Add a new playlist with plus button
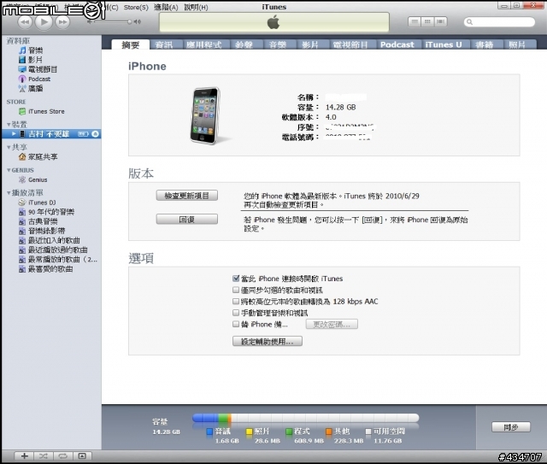This screenshot has width=547, height=464. coord(24,456)
